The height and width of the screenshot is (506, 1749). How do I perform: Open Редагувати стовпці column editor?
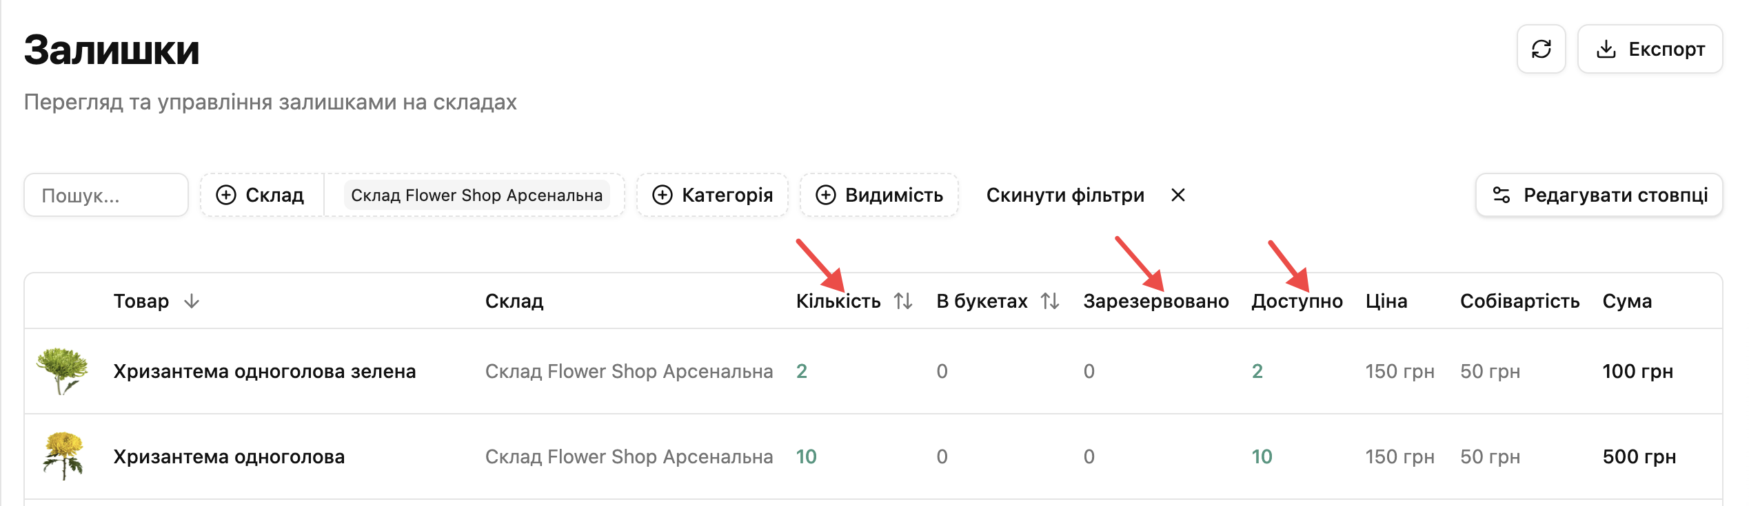point(1599,195)
